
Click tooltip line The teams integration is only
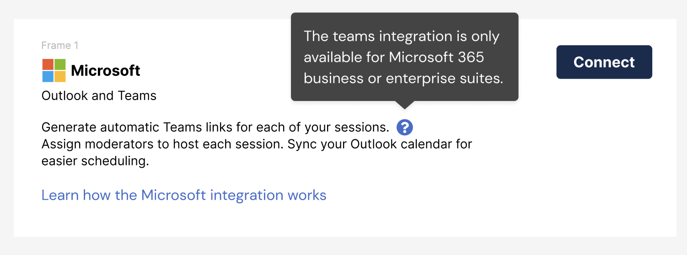coord(402,36)
